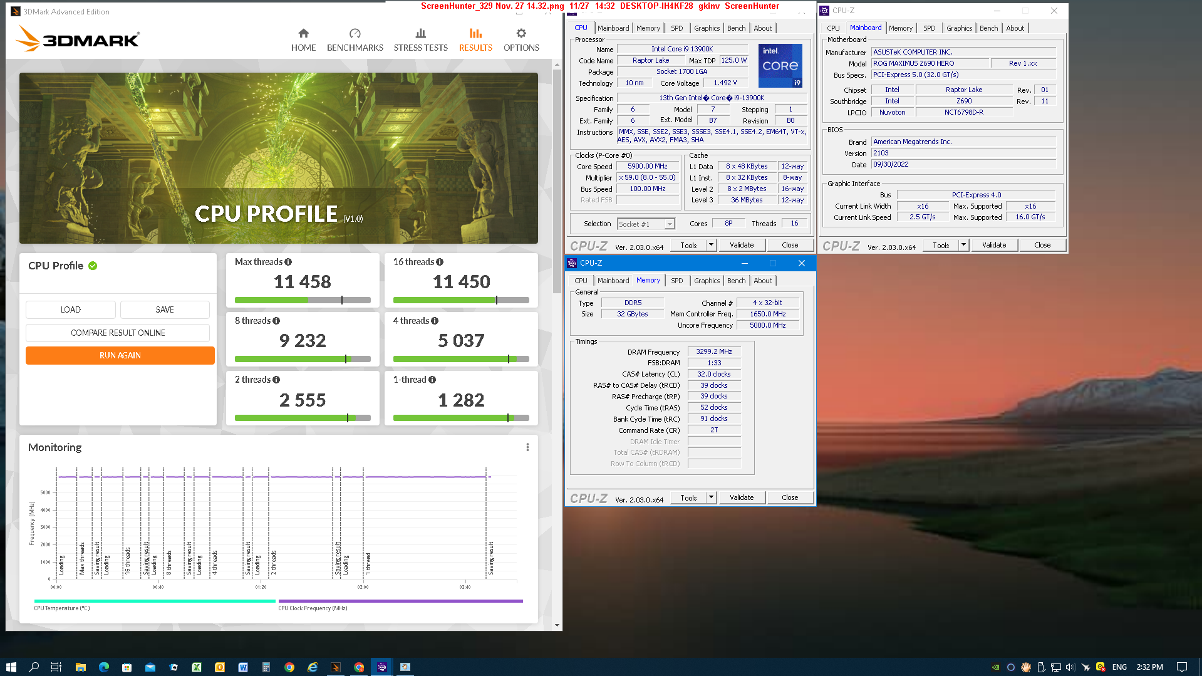Go to STRESS TESTS in 3DMark

click(x=420, y=39)
